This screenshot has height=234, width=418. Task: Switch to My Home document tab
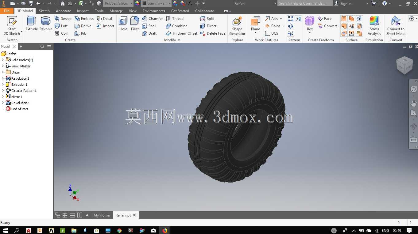(102, 215)
